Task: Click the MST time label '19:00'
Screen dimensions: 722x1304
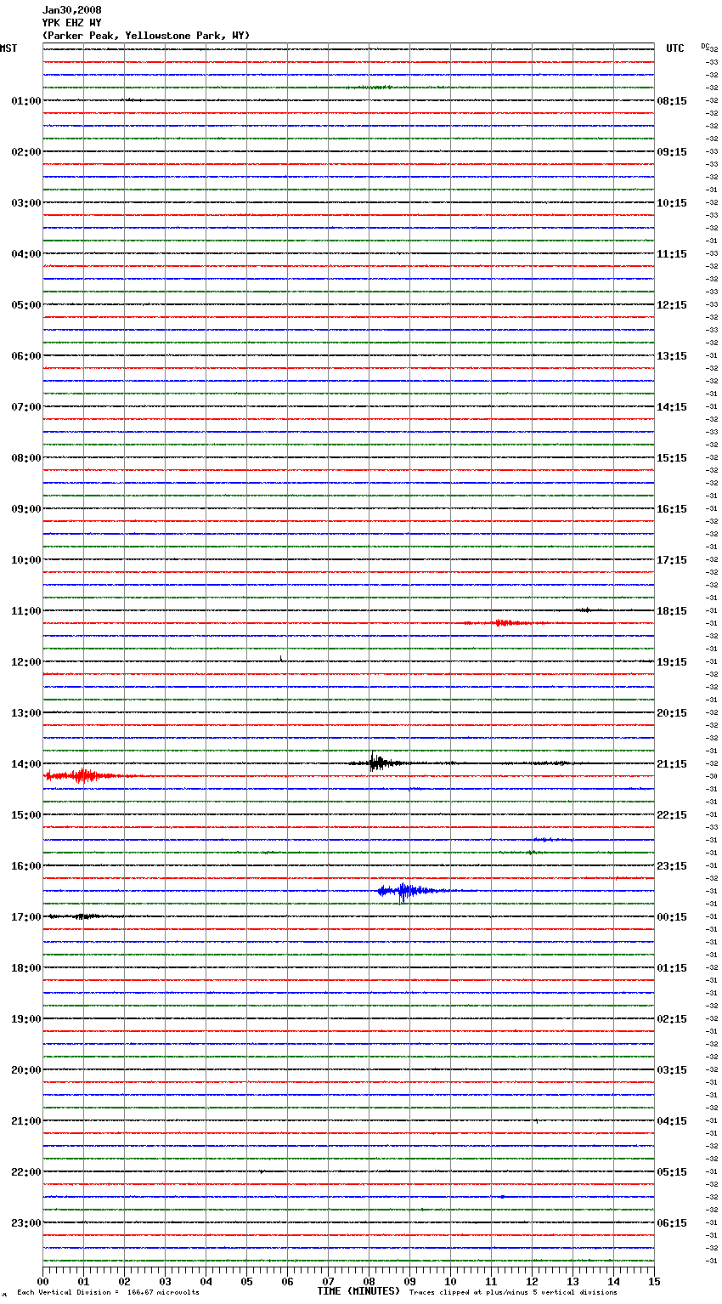Action: click(x=25, y=1019)
